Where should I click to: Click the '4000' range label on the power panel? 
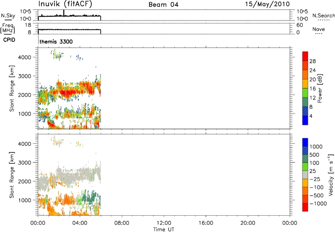(x=25, y=57)
